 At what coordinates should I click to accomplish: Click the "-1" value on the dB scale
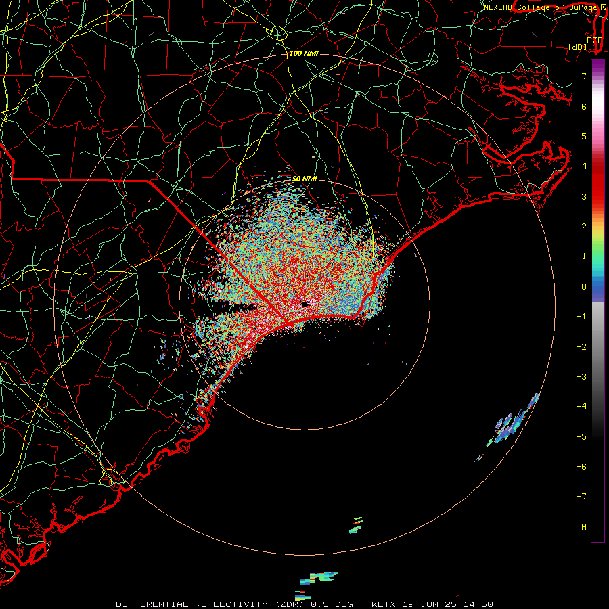tap(581, 317)
